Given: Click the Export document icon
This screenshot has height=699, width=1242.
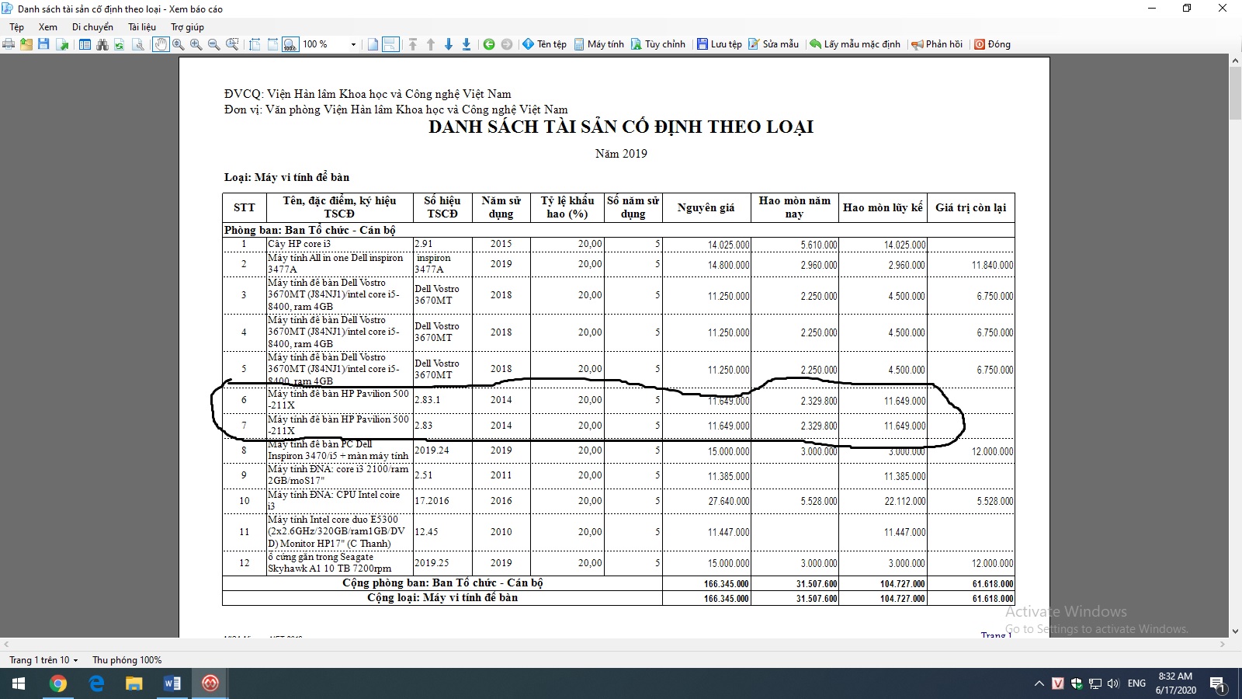Looking at the screenshot, I should point(62,44).
